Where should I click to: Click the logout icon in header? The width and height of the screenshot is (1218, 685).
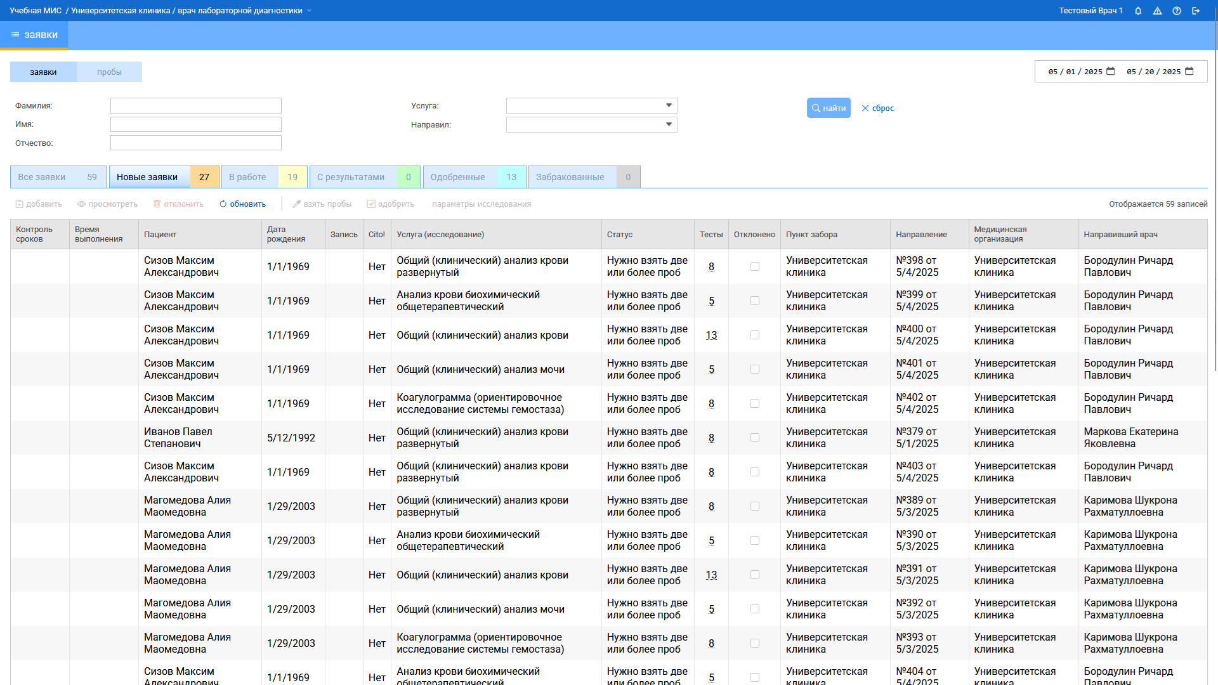[x=1196, y=11]
